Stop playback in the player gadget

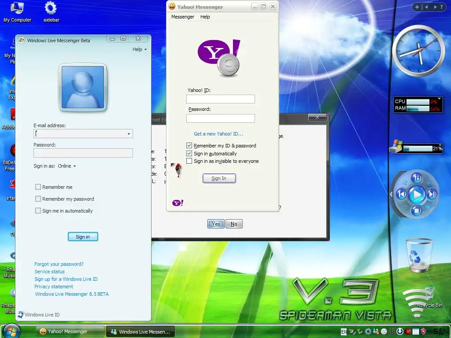pos(416,211)
